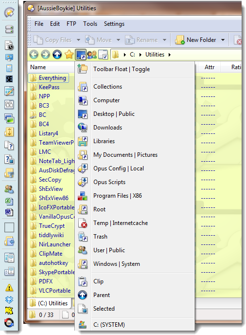This screenshot has height=335, width=246.
Task: Click the Copy Files toolbar button
Action: pos(53,40)
